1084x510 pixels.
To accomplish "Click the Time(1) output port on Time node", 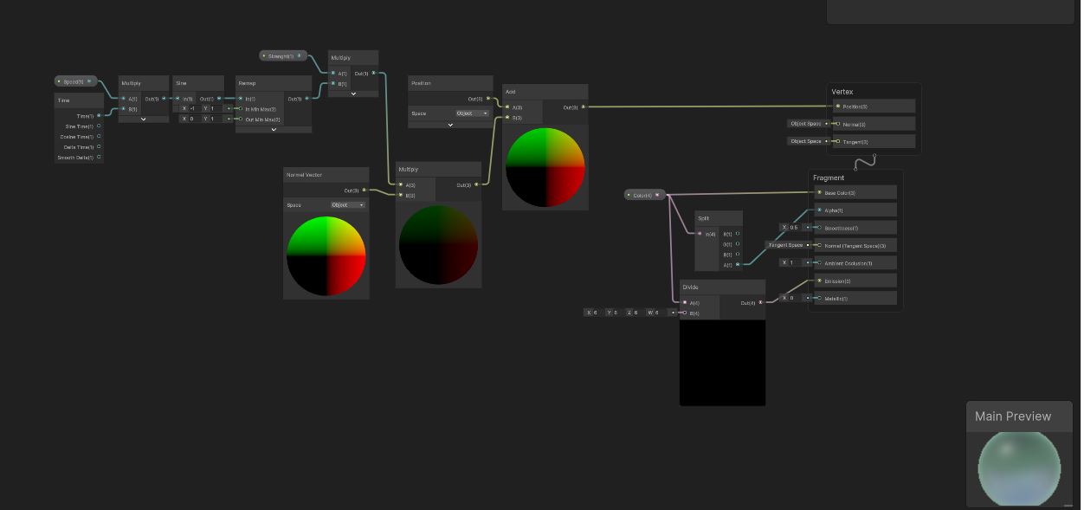I will 99,116.
